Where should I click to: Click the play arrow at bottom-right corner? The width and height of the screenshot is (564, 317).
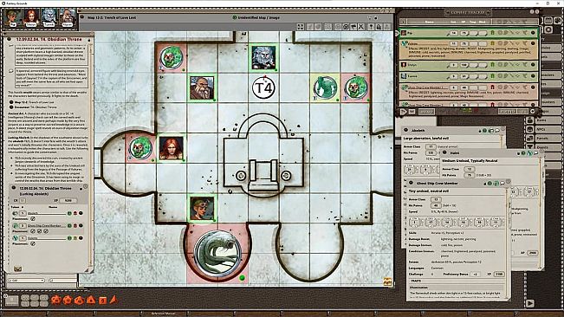pos(530,304)
